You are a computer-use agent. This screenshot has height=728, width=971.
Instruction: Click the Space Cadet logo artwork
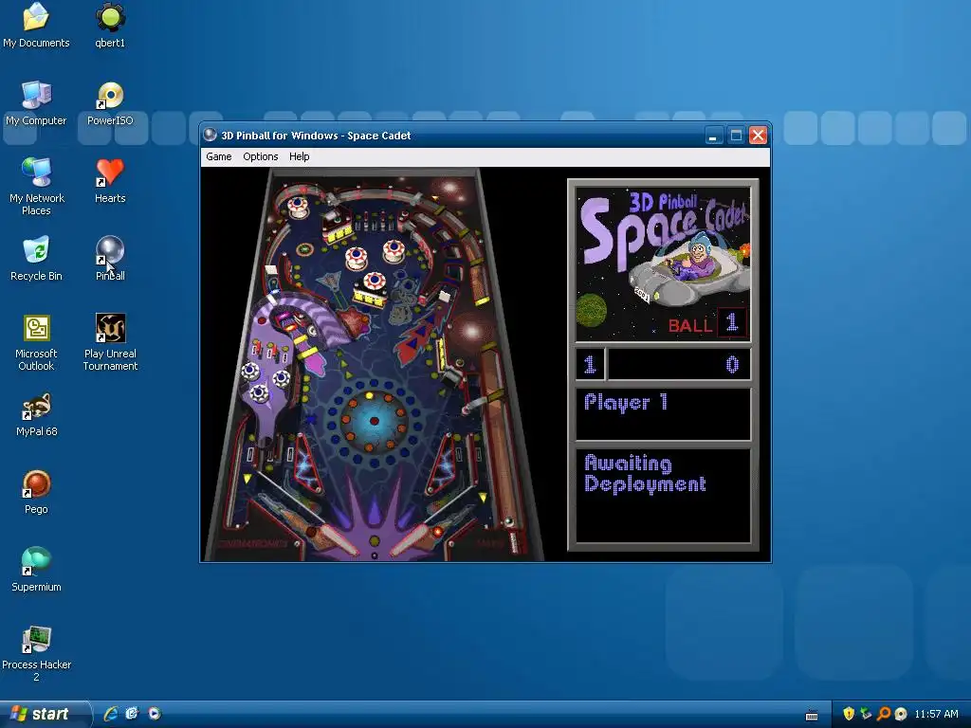point(663,264)
